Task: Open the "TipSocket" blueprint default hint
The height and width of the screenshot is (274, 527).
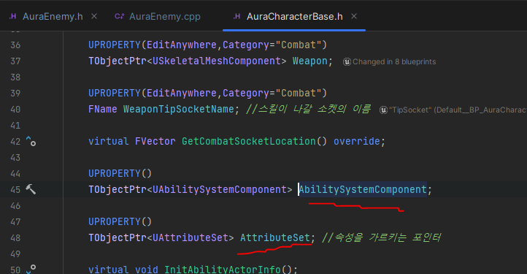Action: (458, 110)
